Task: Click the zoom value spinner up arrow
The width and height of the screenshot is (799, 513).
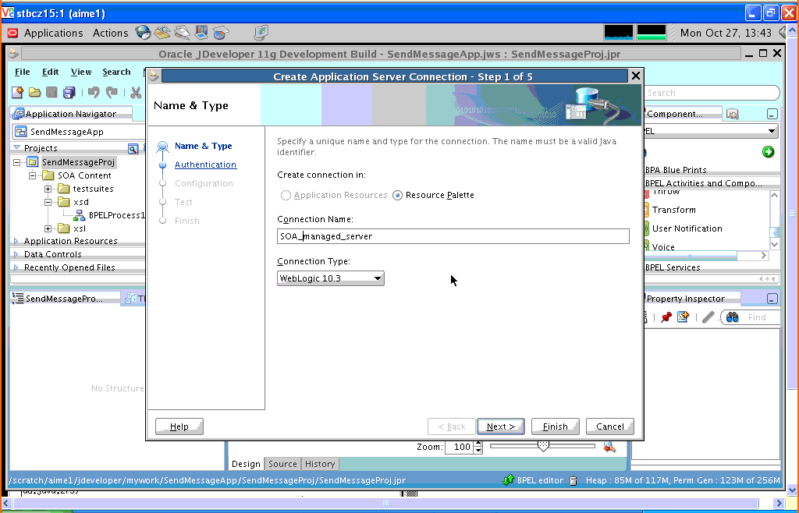Action: [x=478, y=444]
